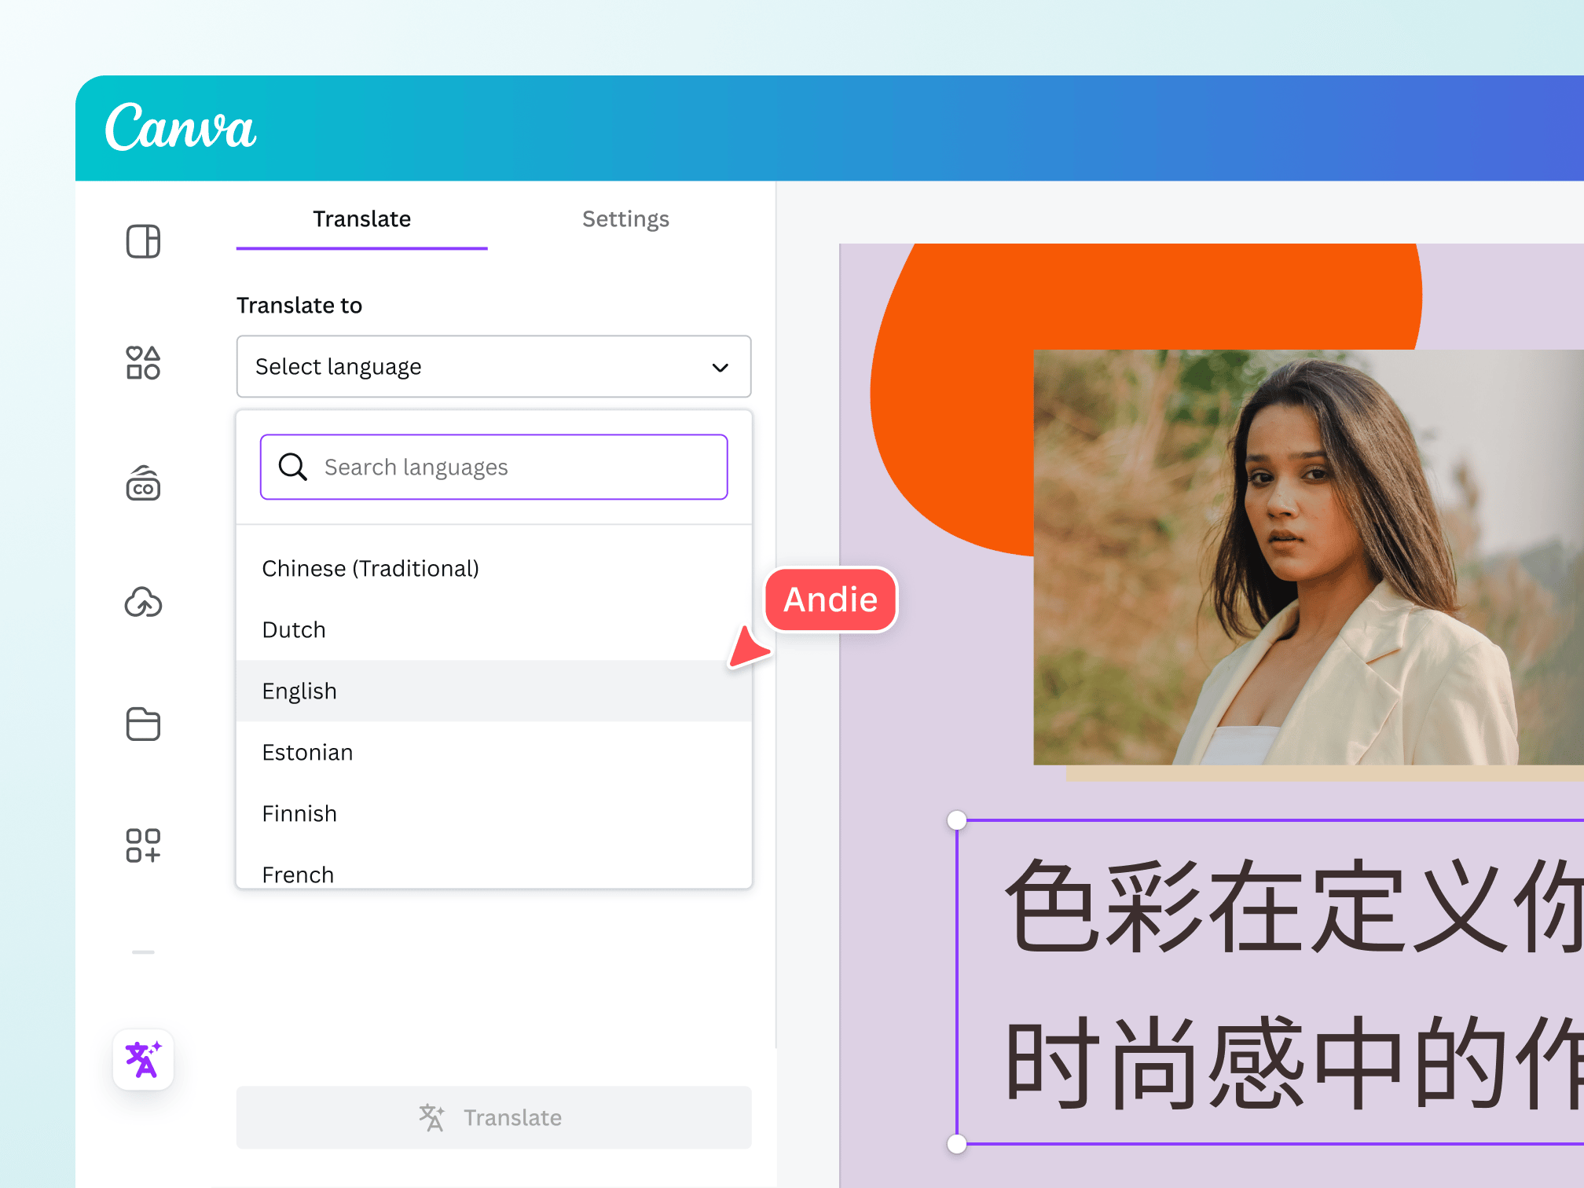Open the Apps icon in the sidebar
Viewport: 1584px width, 1188px height.
(142, 845)
